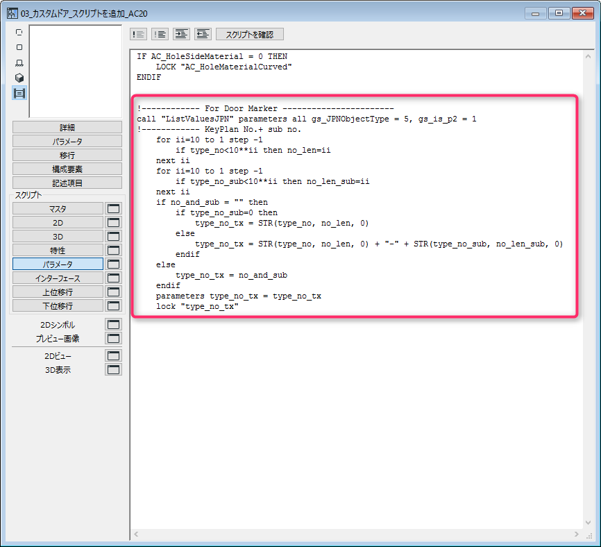Click スクリプトを確認 button
This screenshot has height=547, width=601.
click(250, 34)
